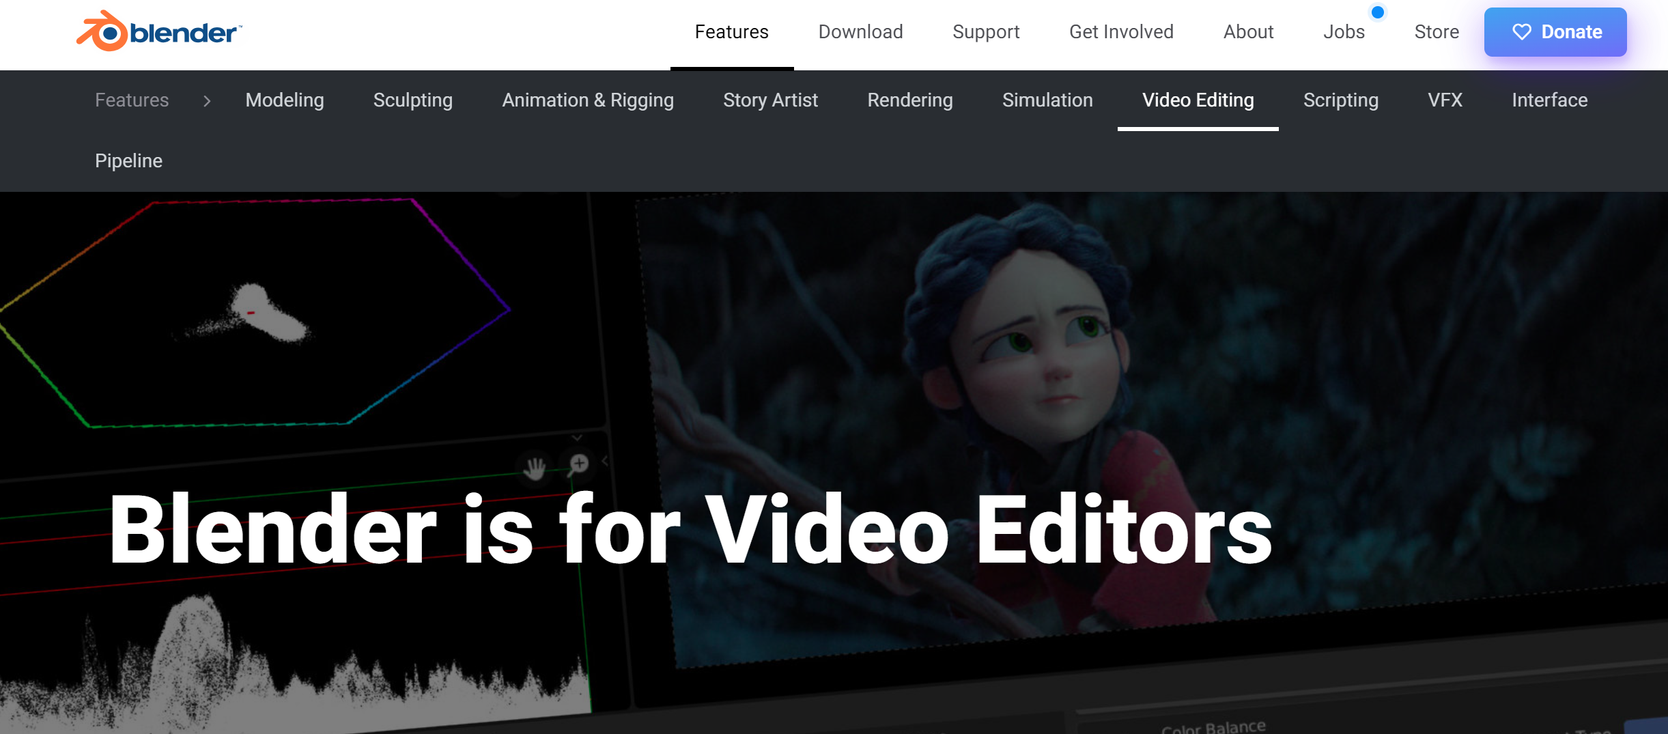Open the Support menu item
The width and height of the screenshot is (1668, 734).
point(985,32)
